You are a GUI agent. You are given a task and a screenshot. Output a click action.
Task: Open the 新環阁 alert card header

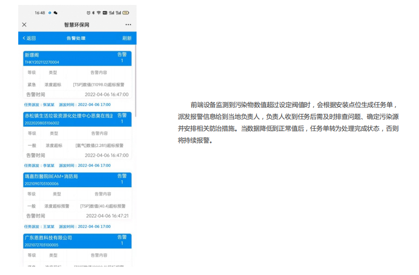point(77,58)
